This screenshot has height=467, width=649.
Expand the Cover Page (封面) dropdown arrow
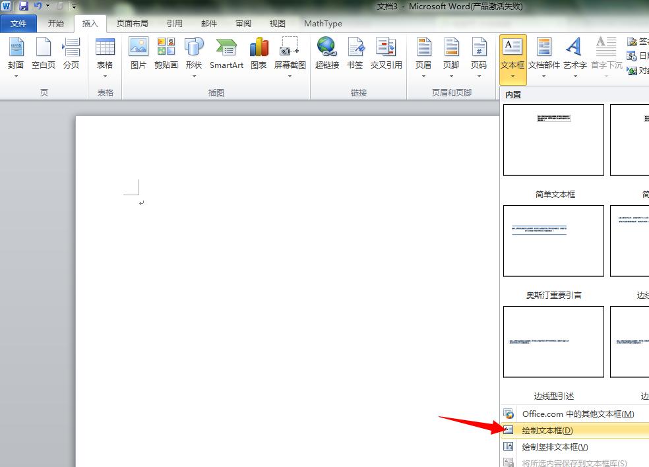(x=16, y=76)
